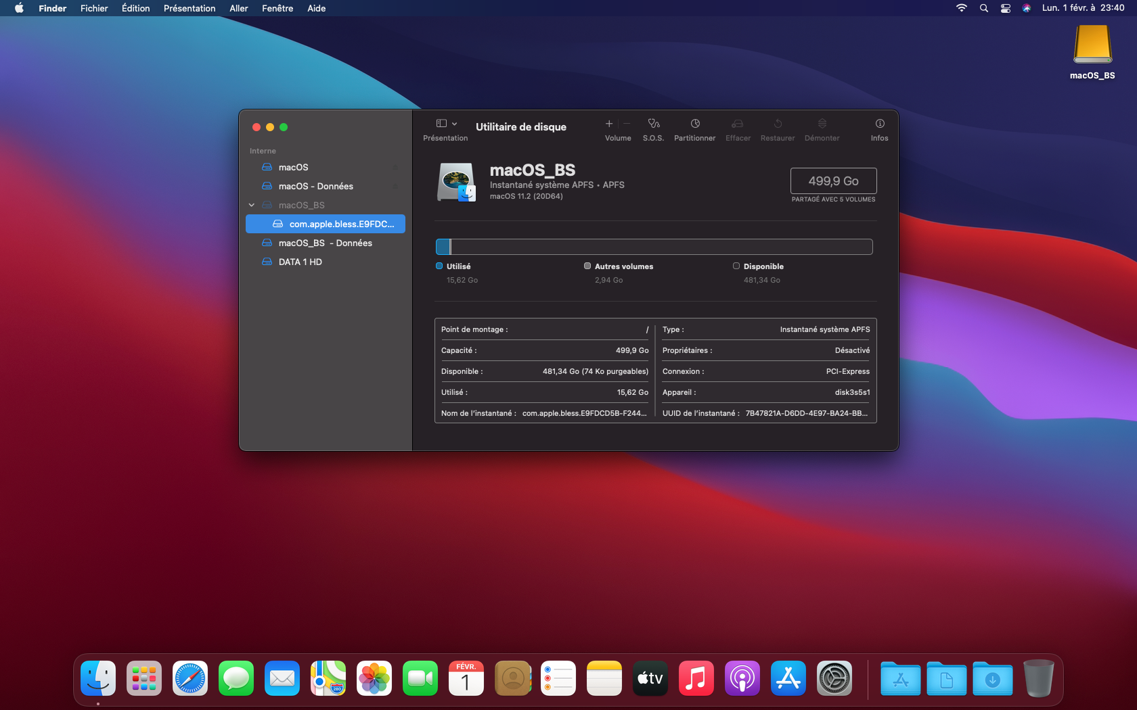
Task: Open Photos from the Dock
Action: (x=374, y=678)
